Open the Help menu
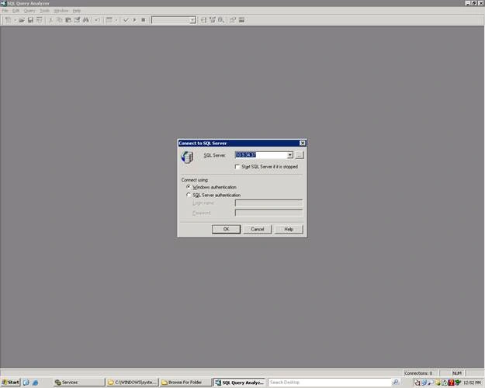The image size is (485, 388). [77, 11]
